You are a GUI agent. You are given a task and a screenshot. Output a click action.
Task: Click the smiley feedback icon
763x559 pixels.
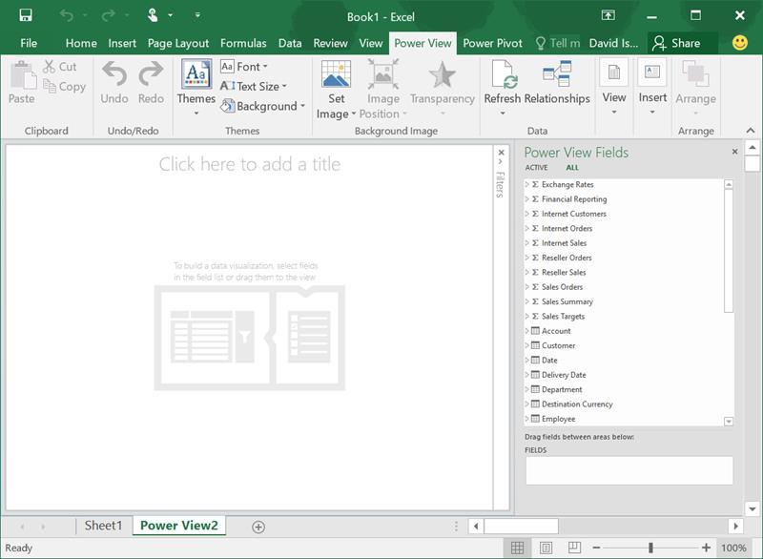tap(740, 43)
